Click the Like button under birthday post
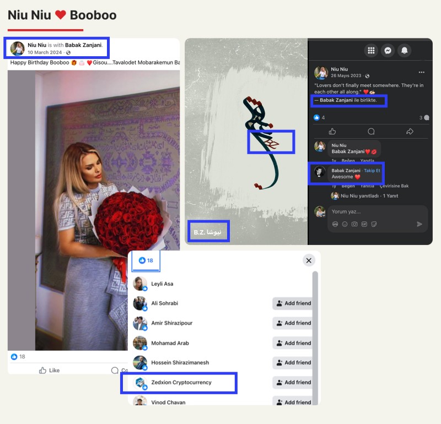Viewport: 441px width, 424px height. [50, 371]
